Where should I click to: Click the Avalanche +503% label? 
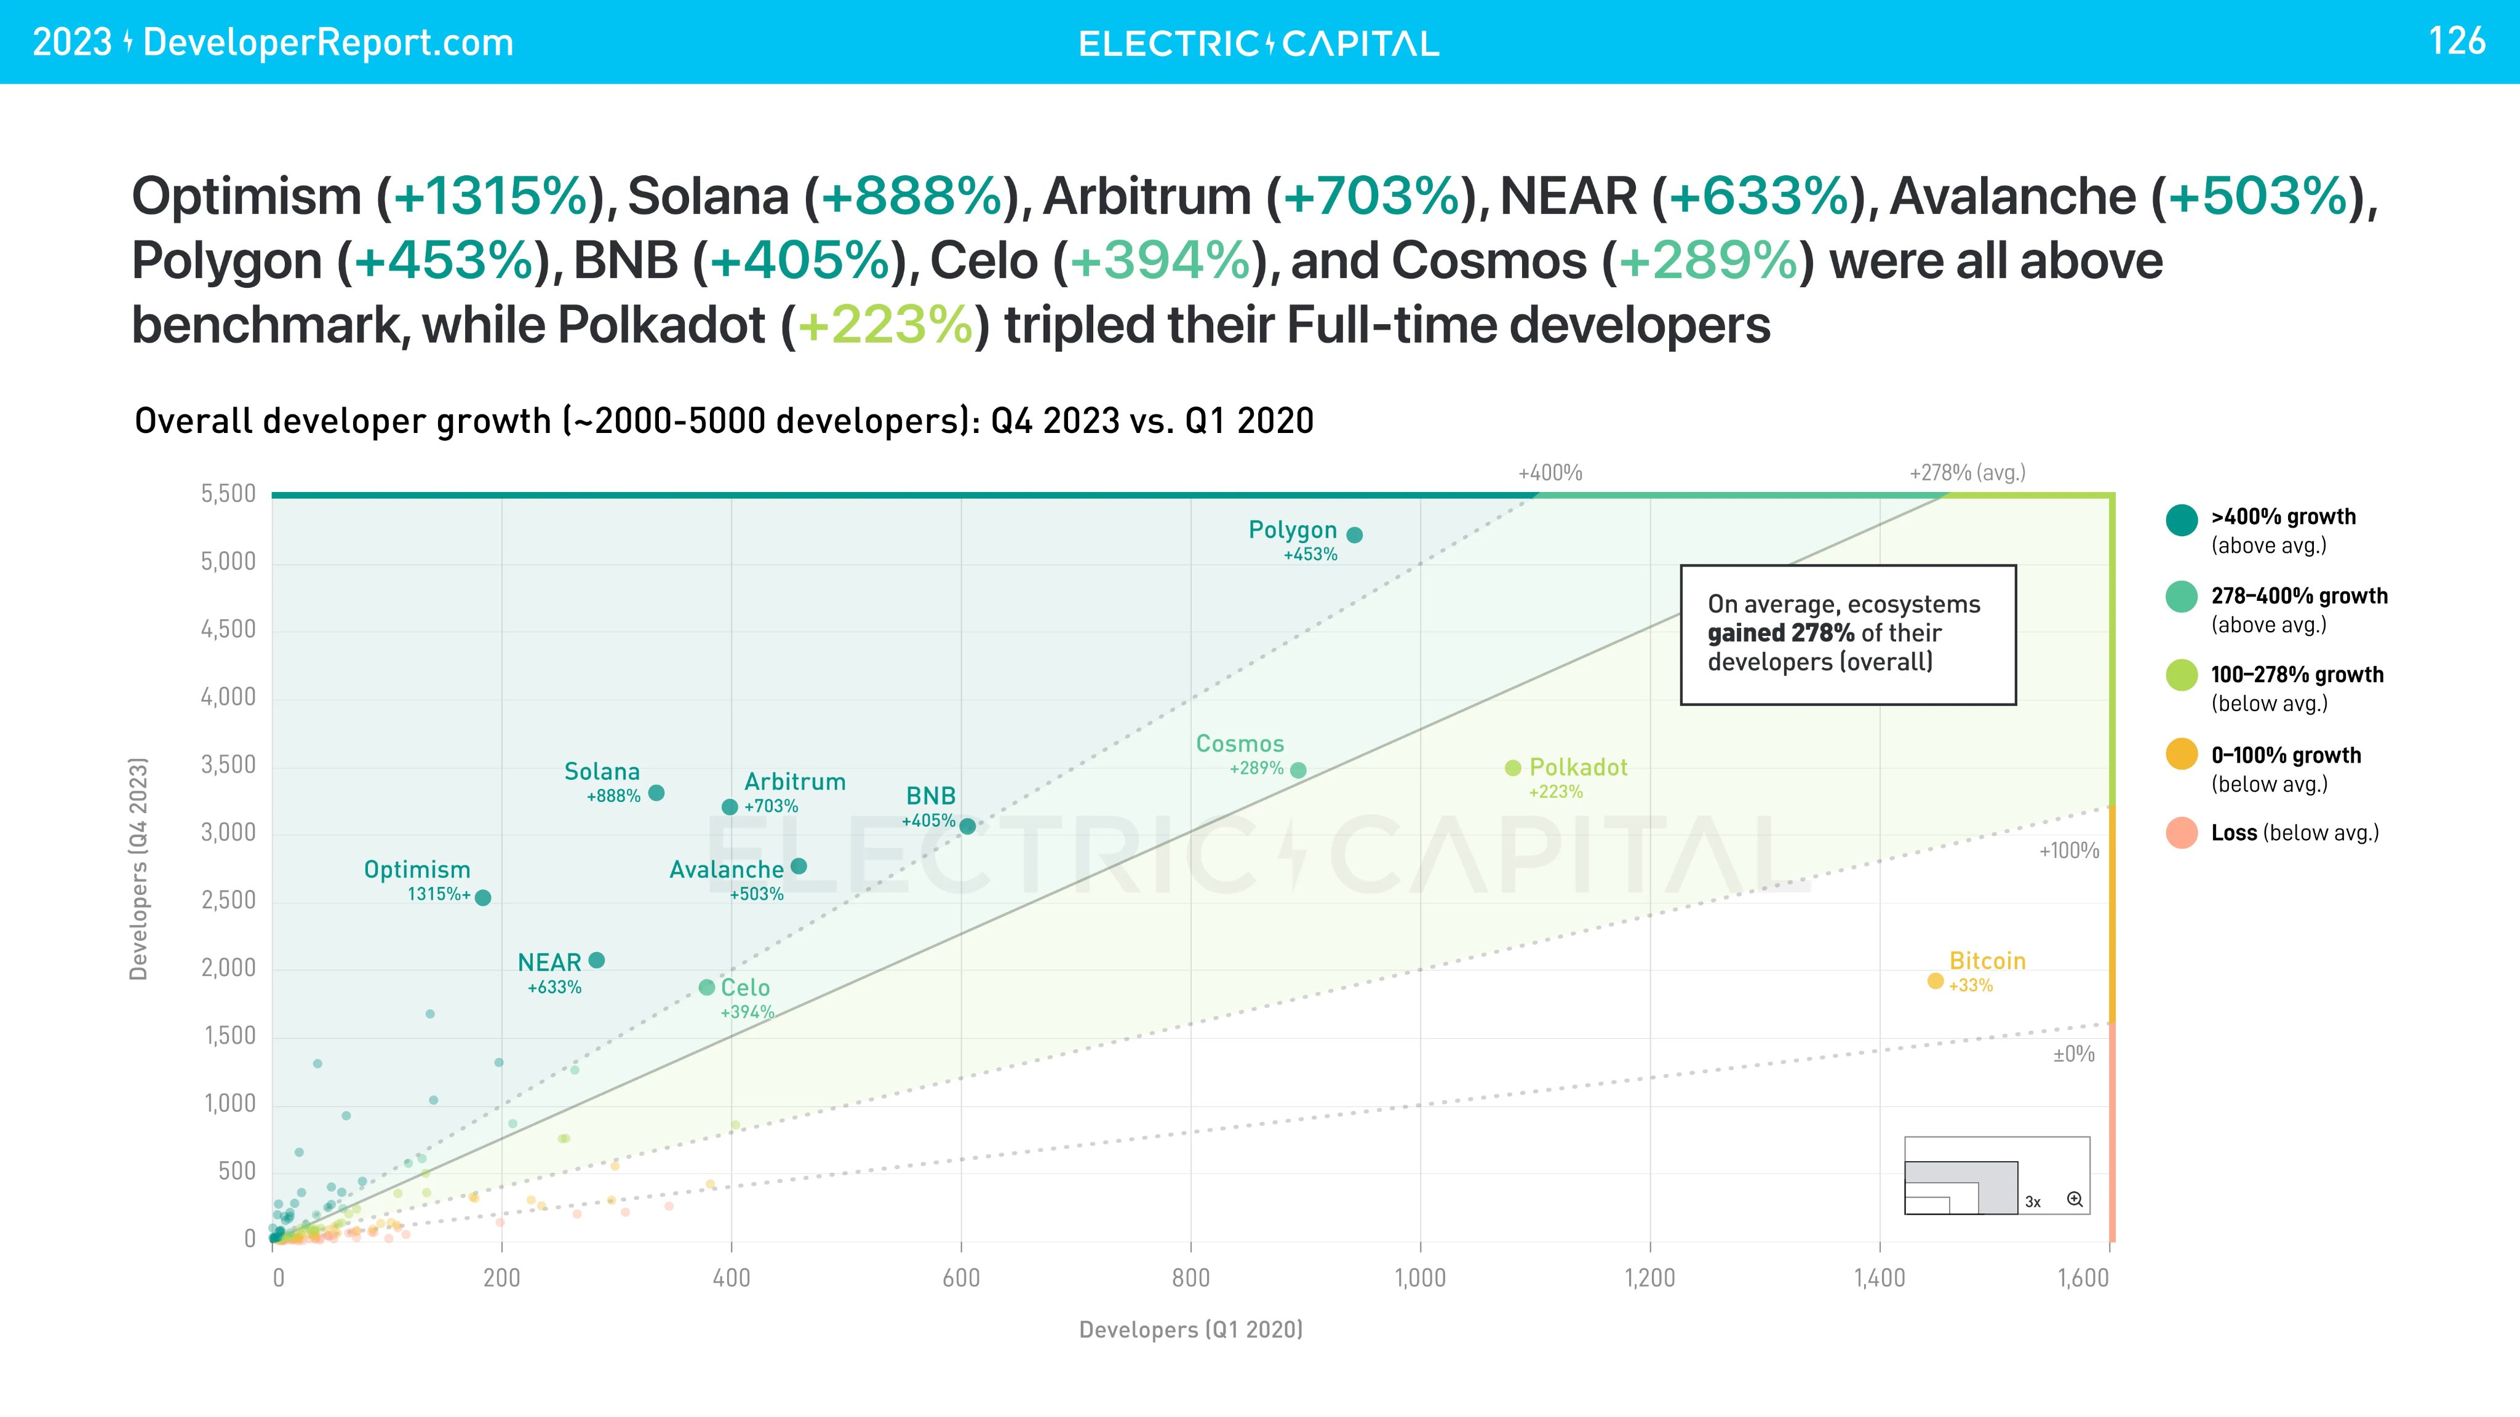(x=727, y=880)
